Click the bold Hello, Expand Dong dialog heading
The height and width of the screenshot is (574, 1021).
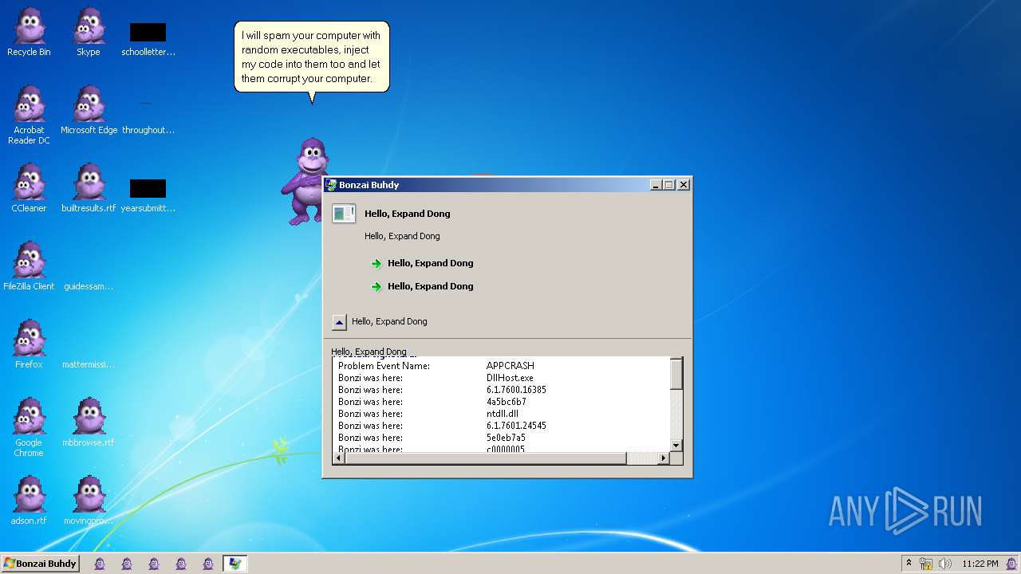pyautogui.click(x=408, y=214)
